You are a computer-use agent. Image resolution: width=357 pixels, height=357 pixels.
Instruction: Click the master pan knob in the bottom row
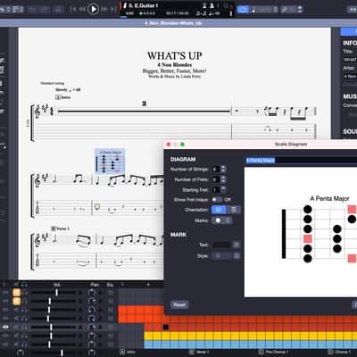(92, 353)
